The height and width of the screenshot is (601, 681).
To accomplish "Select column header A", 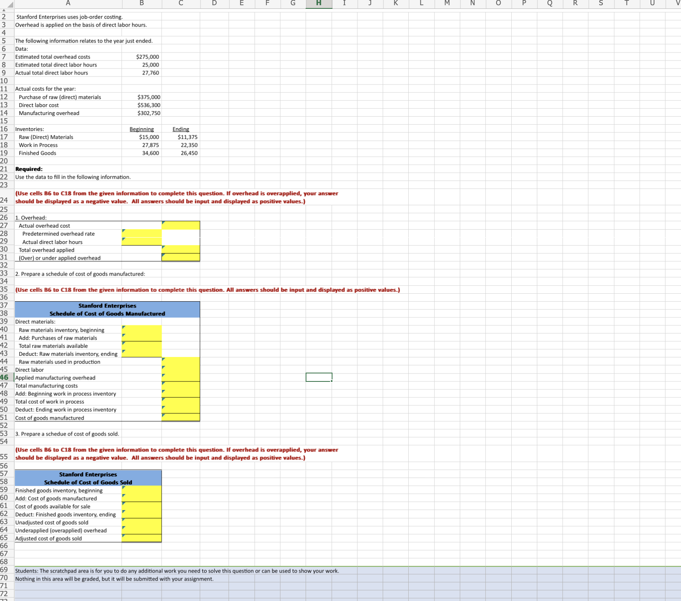I will tap(68, 4).
